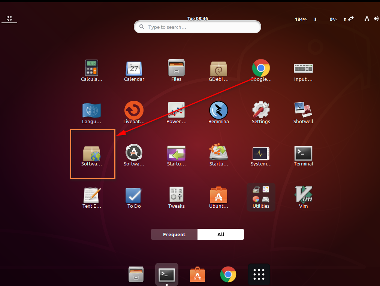
Task: Launch Software Updater circular A icon
Action: [x=134, y=155]
